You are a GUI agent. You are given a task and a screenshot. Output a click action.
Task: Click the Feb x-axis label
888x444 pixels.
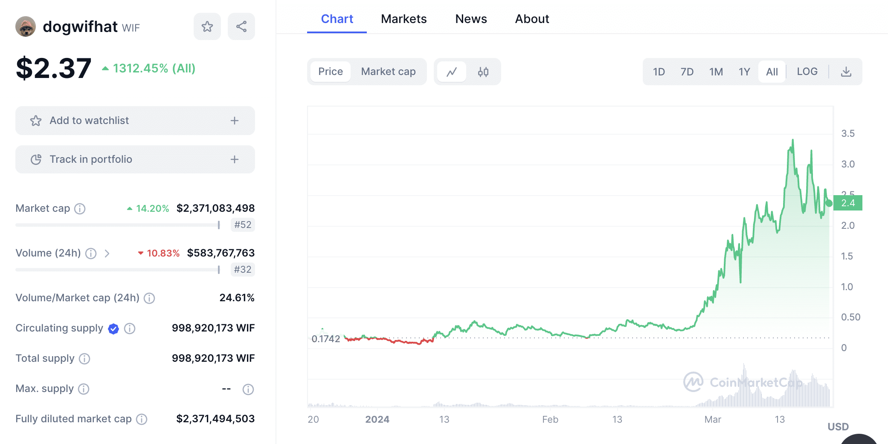pyautogui.click(x=550, y=419)
